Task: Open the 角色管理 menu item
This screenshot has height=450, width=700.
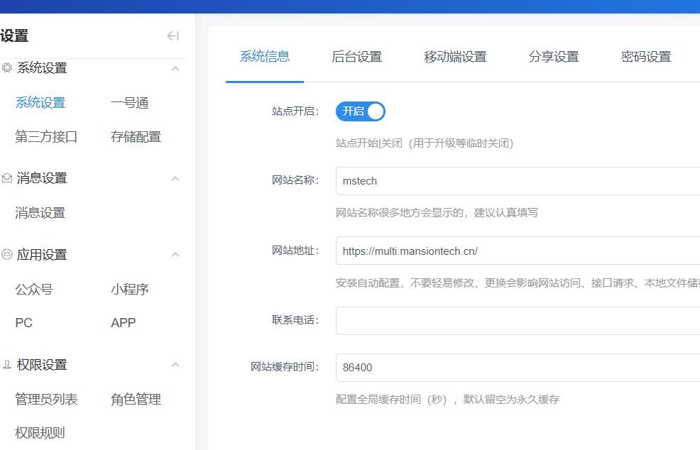Action: click(x=136, y=399)
